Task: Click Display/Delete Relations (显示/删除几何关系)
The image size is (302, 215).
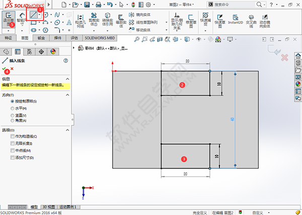Action: 177,21
